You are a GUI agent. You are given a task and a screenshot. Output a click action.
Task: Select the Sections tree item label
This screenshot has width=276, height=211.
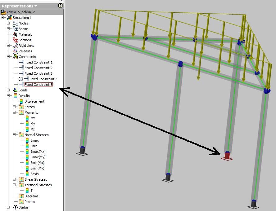(x=25, y=40)
